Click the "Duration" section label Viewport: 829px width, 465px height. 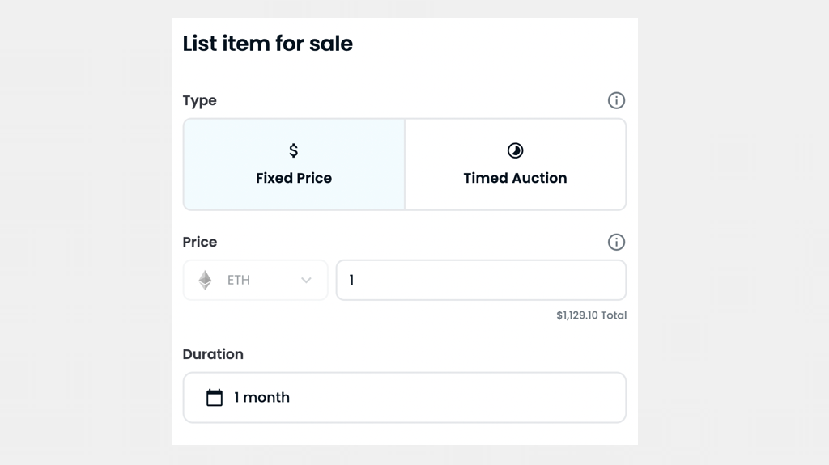click(x=213, y=354)
